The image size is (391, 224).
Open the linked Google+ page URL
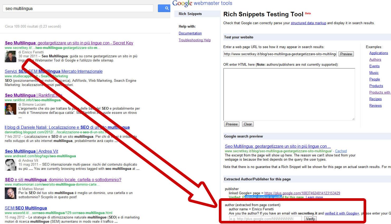(302, 193)
